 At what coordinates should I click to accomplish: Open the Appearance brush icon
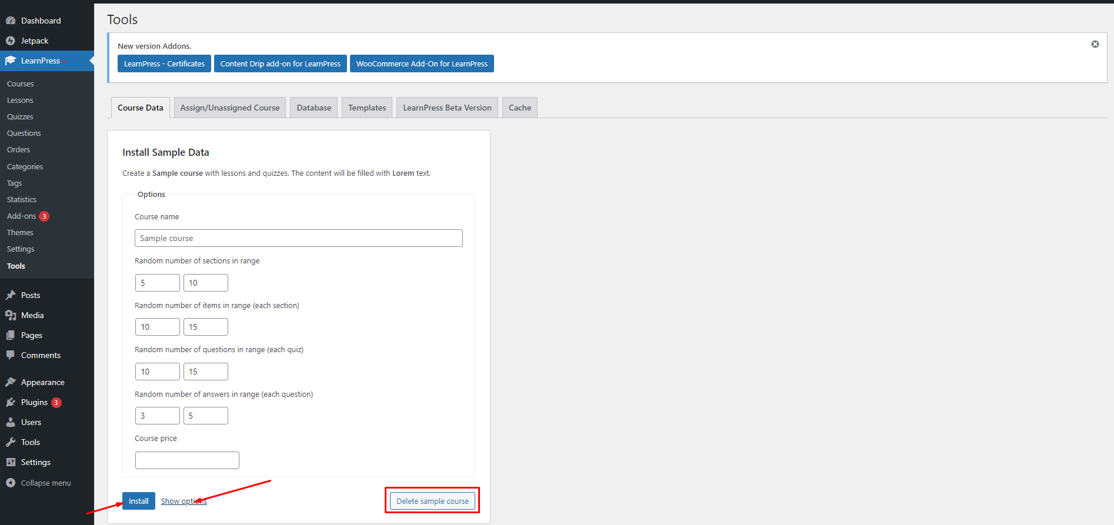coord(11,382)
